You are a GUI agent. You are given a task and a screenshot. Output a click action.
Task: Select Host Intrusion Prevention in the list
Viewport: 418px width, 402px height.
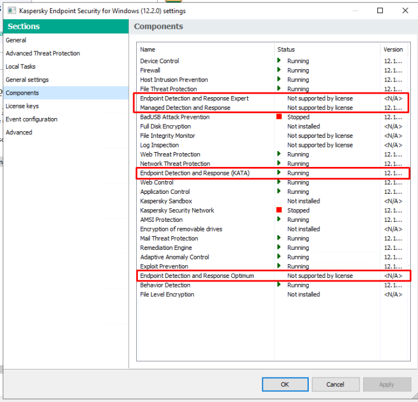(174, 79)
